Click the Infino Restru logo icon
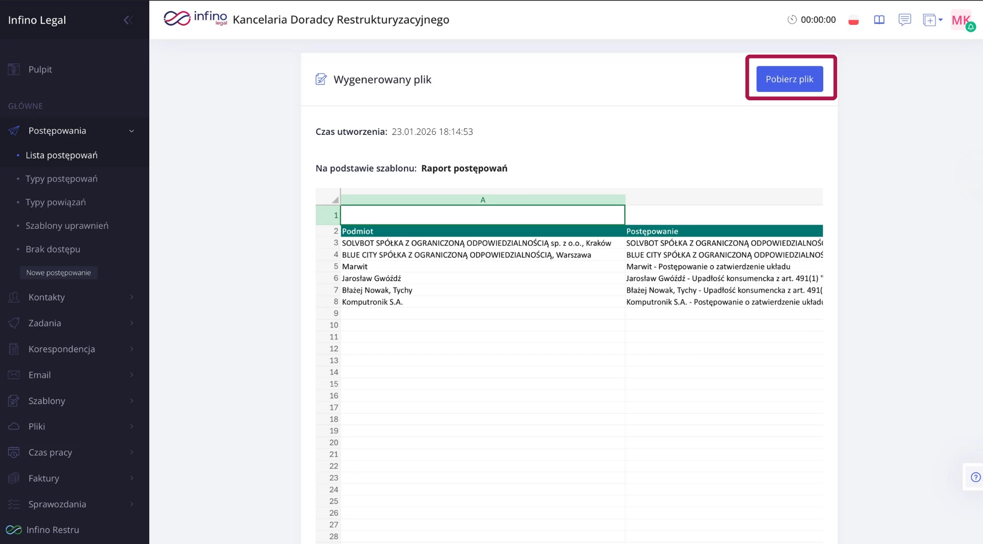The height and width of the screenshot is (544, 983). tap(14, 530)
